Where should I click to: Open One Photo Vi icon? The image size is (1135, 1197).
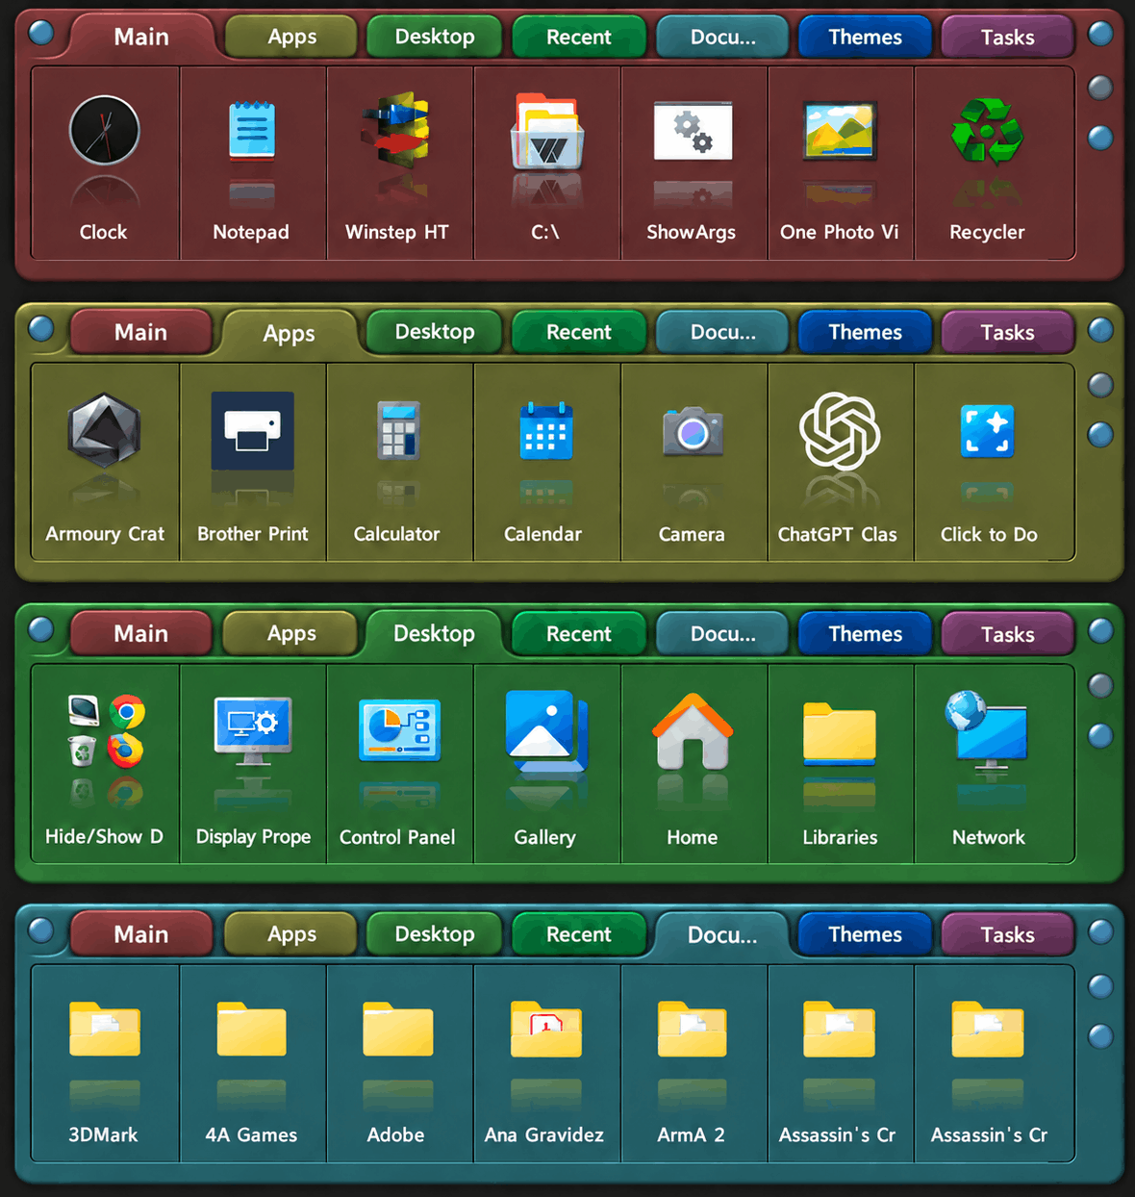[x=840, y=131]
